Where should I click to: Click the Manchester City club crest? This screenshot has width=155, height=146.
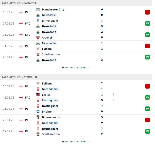click(38, 9)
